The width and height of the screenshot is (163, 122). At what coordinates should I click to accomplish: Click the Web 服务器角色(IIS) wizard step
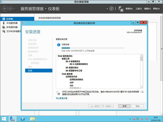tap(37, 59)
